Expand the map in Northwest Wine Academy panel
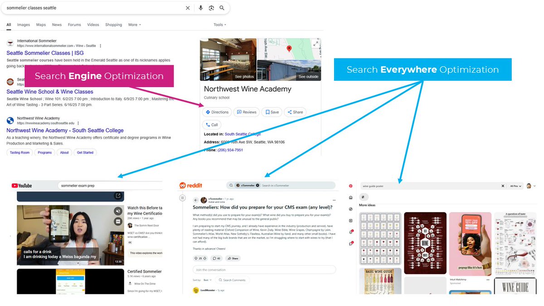The width and height of the screenshot is (544, 306). (x=316, y=44)
